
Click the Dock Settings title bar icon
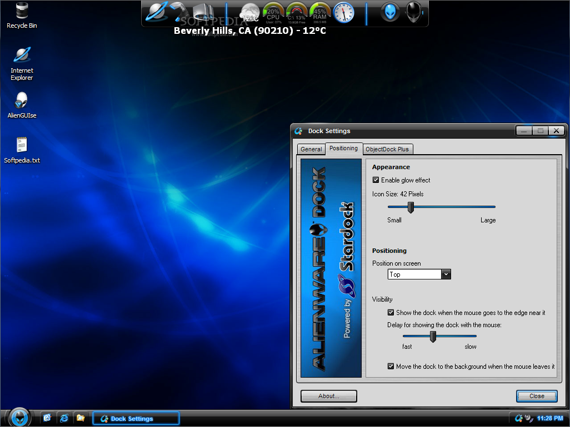point(298,131)
